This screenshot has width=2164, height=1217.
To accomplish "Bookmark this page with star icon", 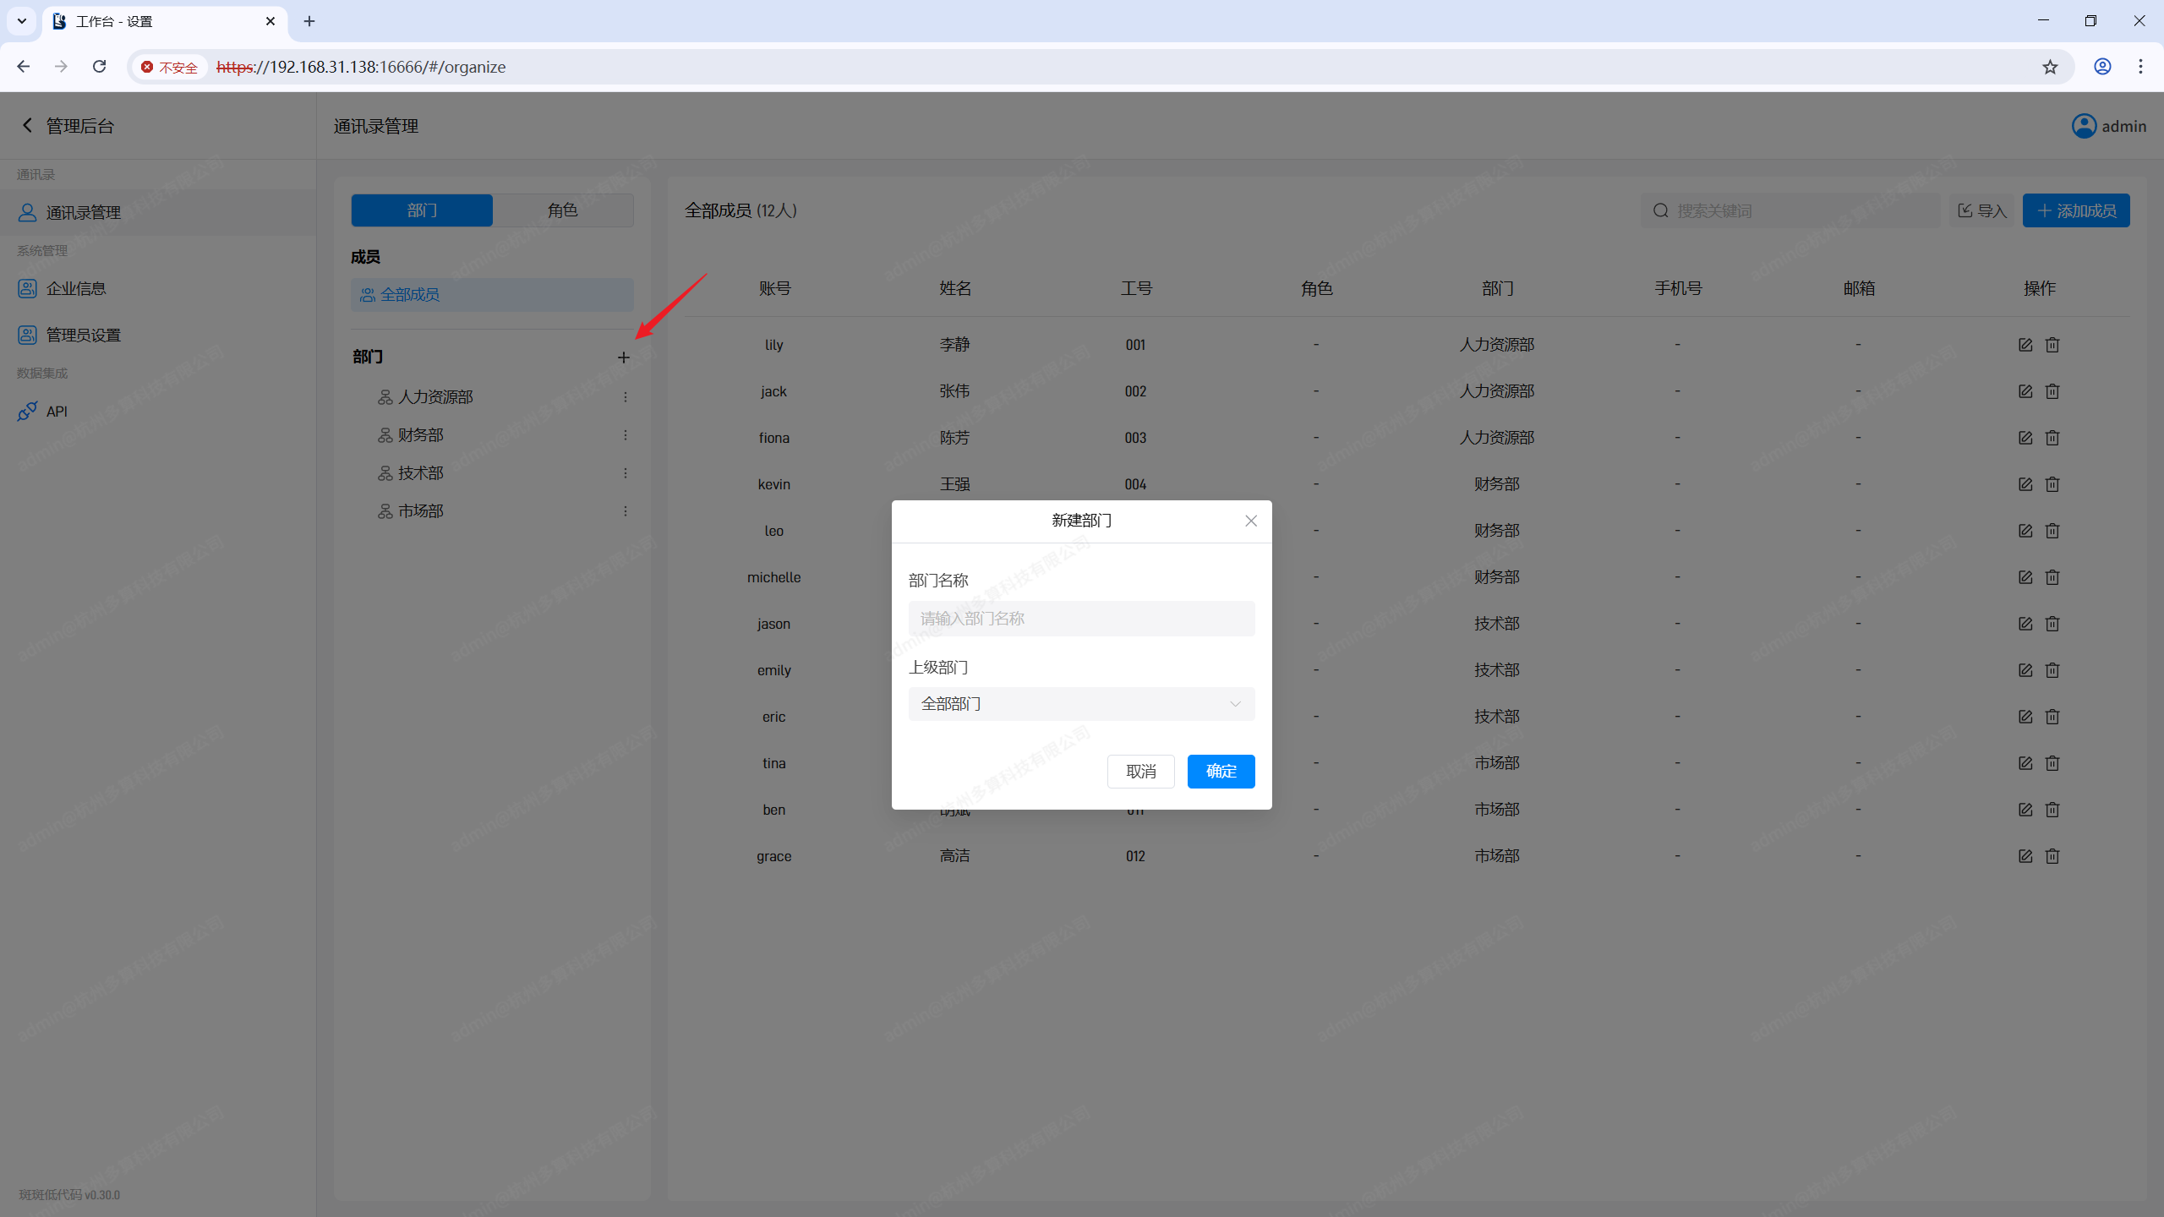I will pyautogui.click(x=2050, y=67).
